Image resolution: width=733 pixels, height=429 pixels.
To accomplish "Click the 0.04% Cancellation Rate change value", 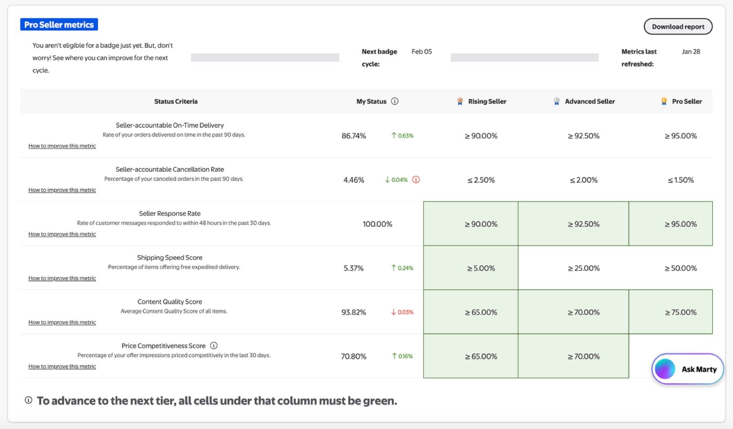I will pyautogui.click(x=399, y=180).
